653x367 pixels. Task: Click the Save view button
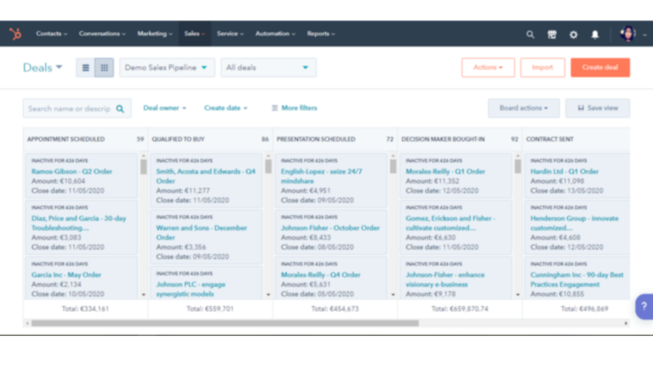tap(598, 108)
